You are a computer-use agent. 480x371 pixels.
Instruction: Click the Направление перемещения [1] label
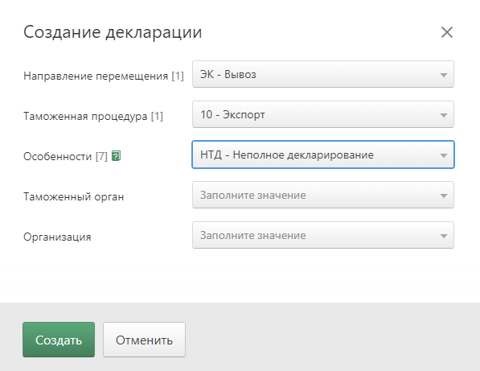pos(104,76)
